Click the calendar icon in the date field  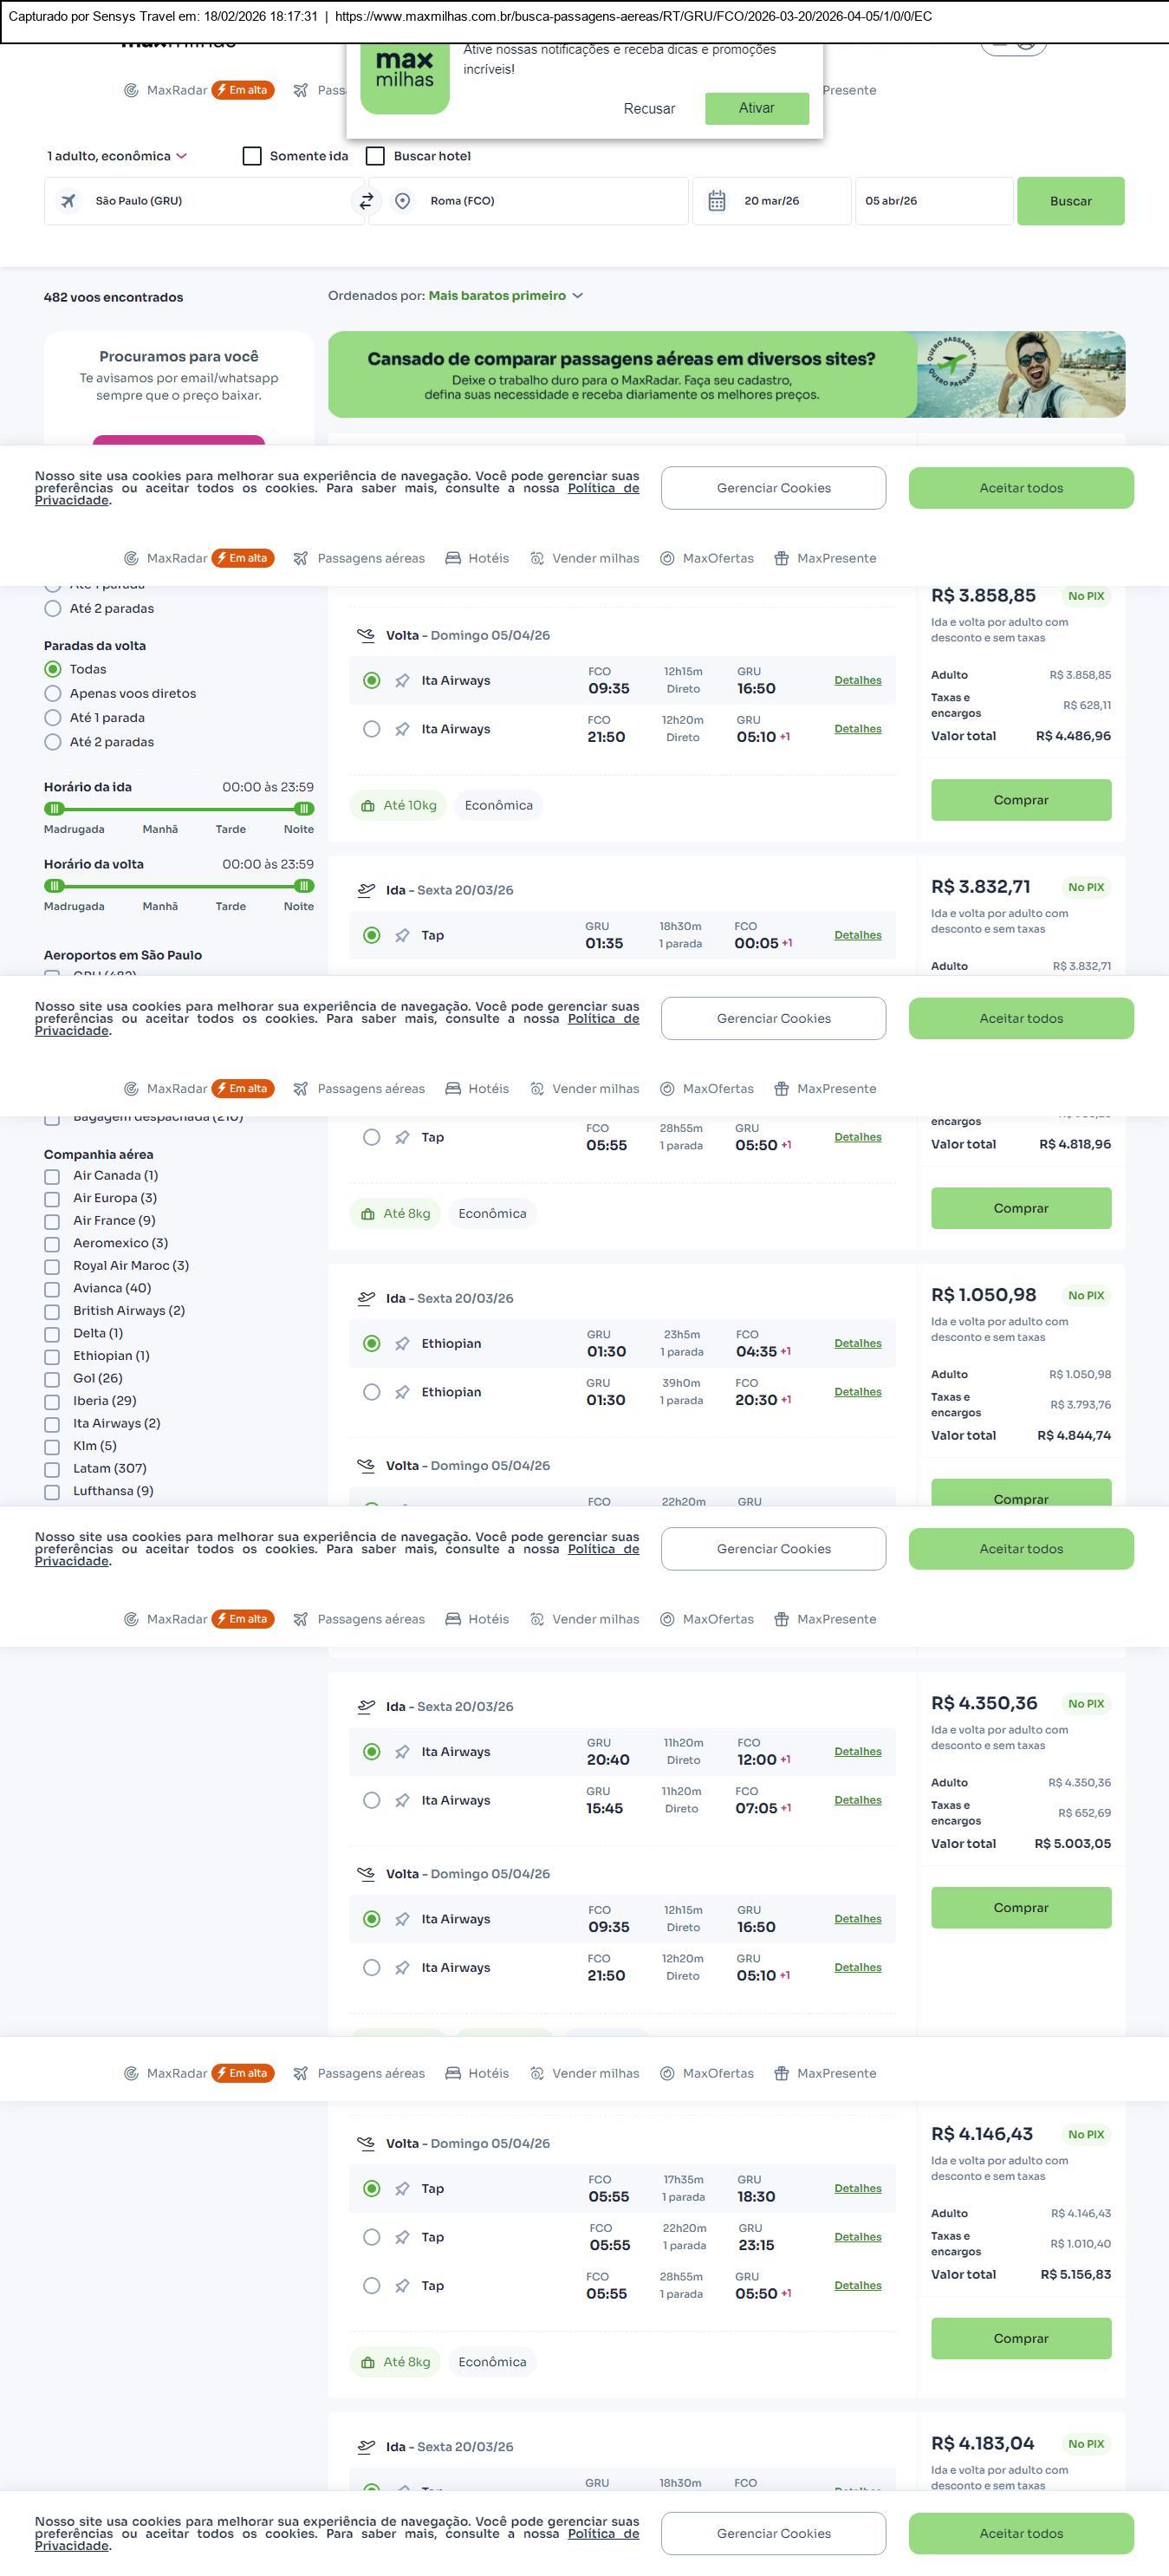click(x=717, y=201)
